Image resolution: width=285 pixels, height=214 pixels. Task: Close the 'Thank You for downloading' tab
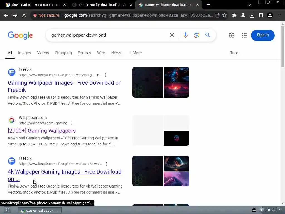(x=131, y=5)
